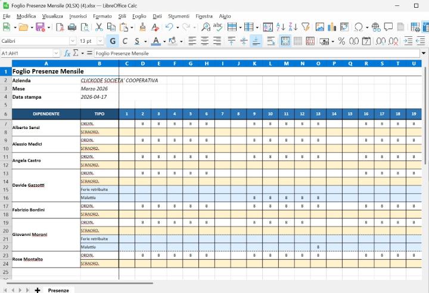Toggle wrap text button
The image size is (429, 293).
point(271,41)
